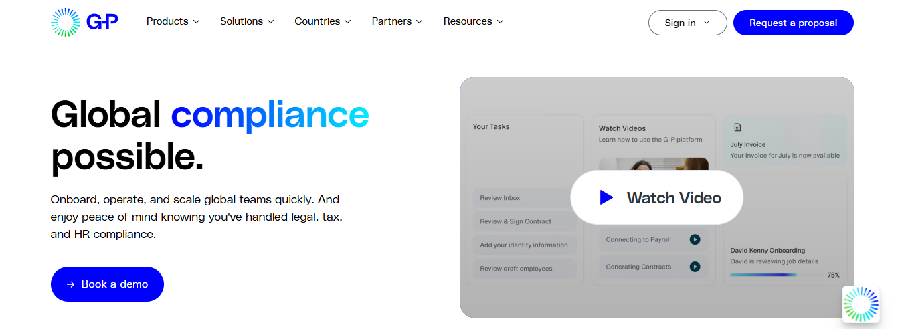Click the Connecting to Payroll row
This screenshot has width=902, height=329.
(x=652, y=239)
